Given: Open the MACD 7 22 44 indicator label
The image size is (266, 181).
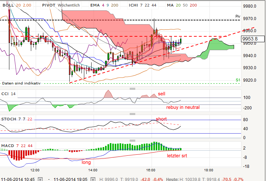Looking at the screenshot, I should pos(17,146).
